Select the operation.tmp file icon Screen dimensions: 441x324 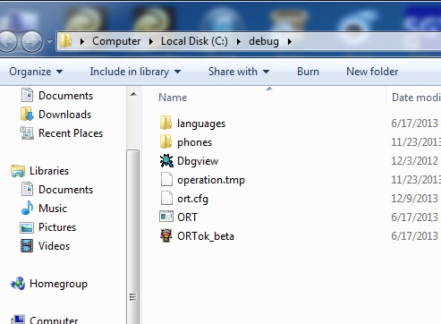[166, 179]
